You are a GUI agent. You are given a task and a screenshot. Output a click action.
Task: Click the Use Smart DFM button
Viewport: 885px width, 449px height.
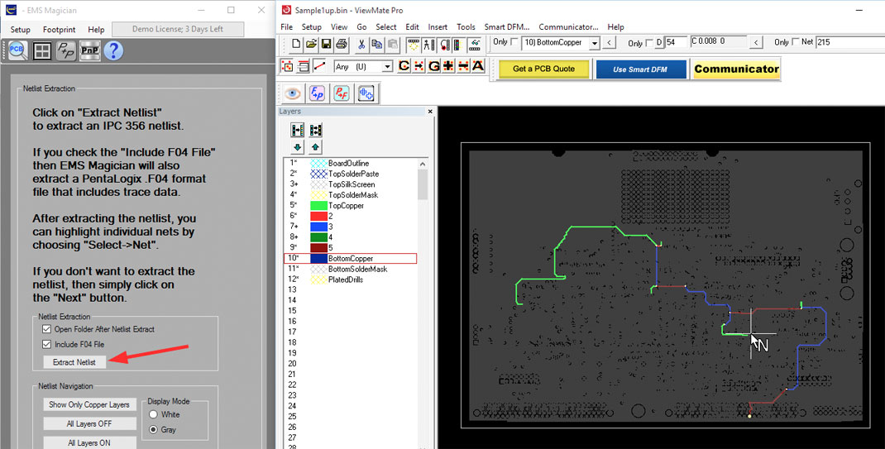click(641, 69)
